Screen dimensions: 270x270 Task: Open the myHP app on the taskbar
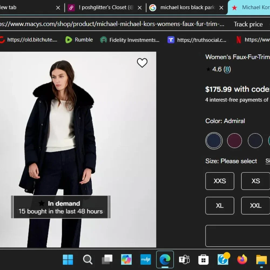146,259
